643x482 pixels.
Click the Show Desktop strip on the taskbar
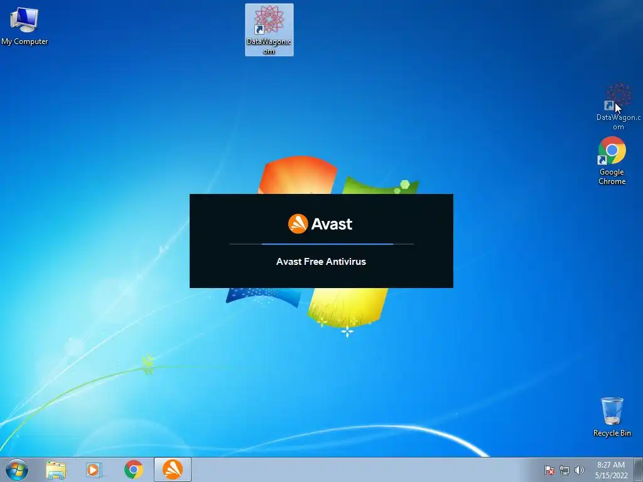[639, 469]
